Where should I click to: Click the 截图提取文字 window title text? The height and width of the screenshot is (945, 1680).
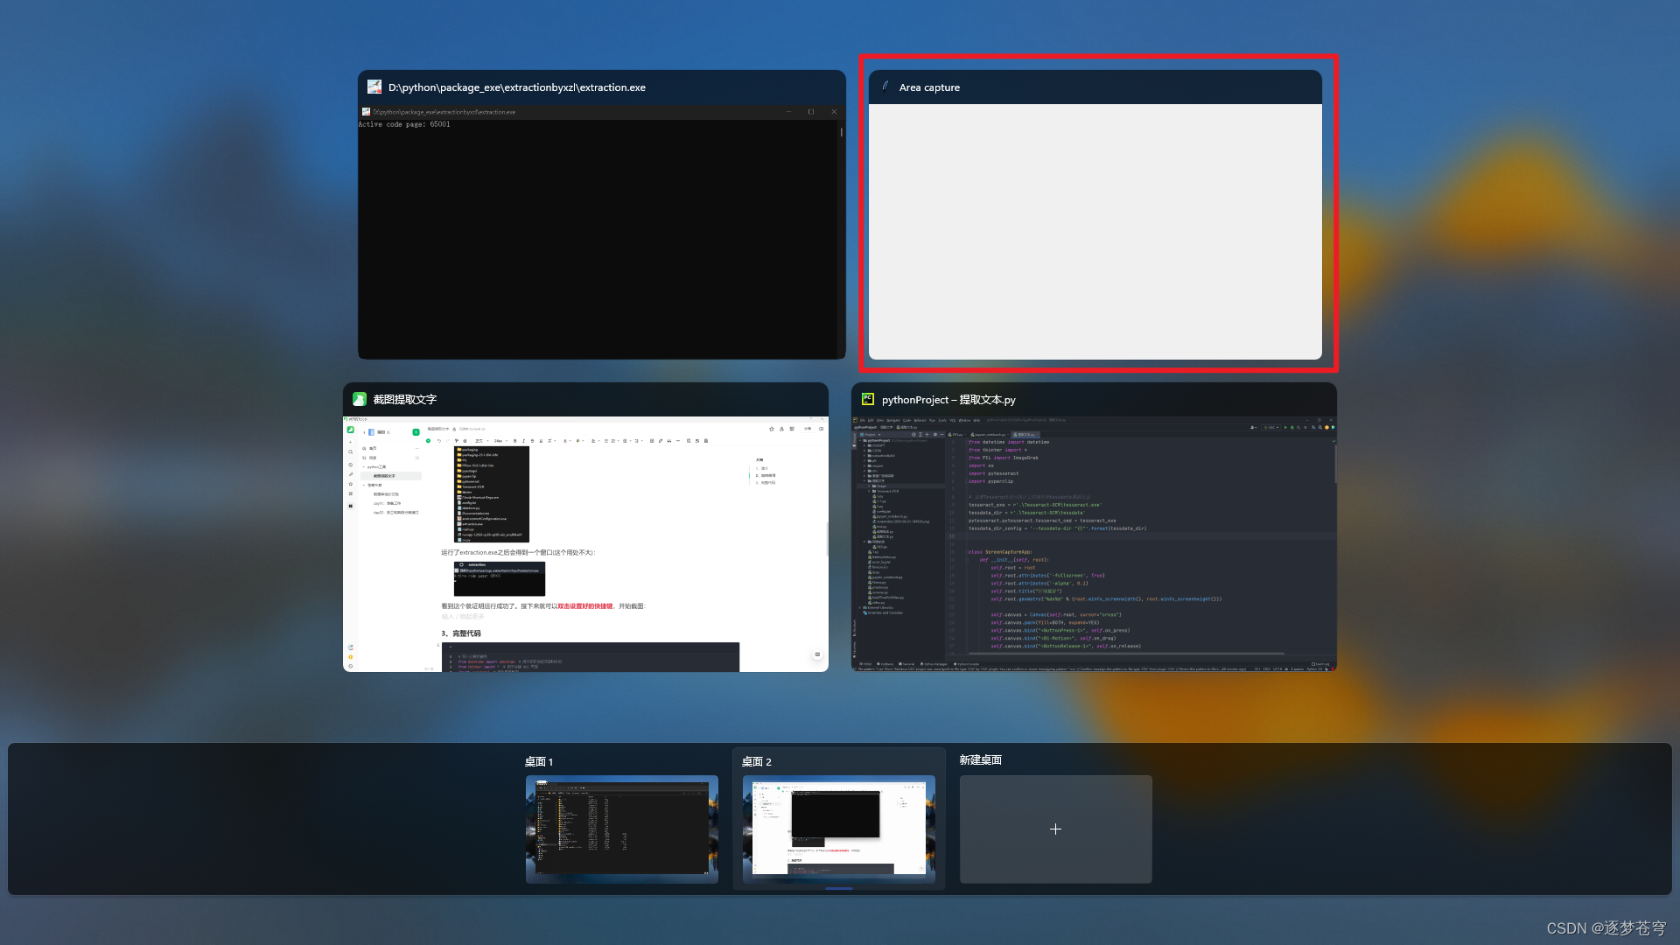click(x=404, y=400)
